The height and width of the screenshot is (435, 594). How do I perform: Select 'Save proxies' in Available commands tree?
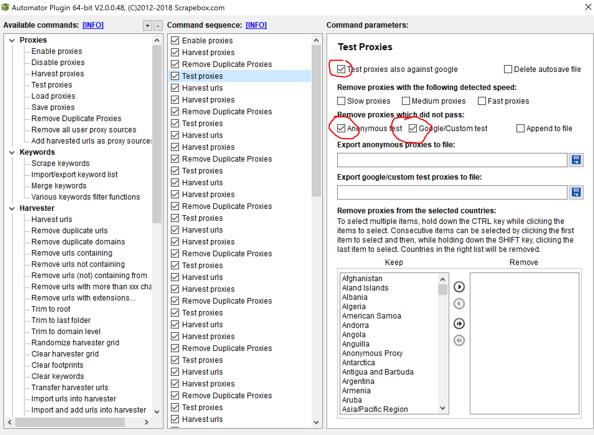click(53, 107)
